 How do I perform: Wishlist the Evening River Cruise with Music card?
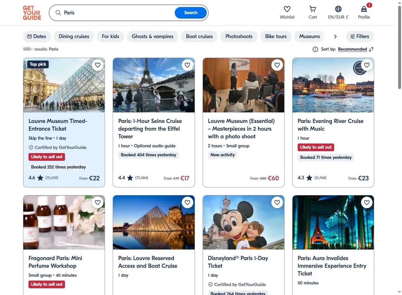(x=367, y=65)
